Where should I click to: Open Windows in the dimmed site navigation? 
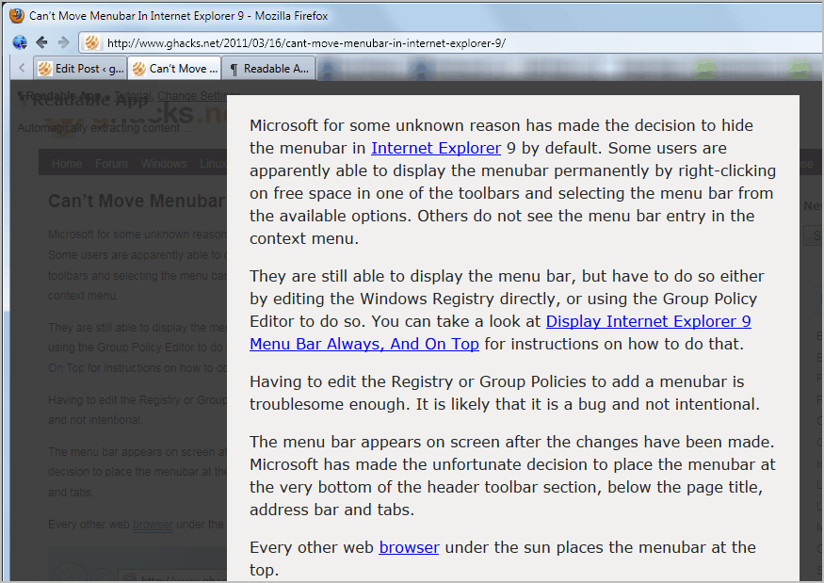pos(164,164)
